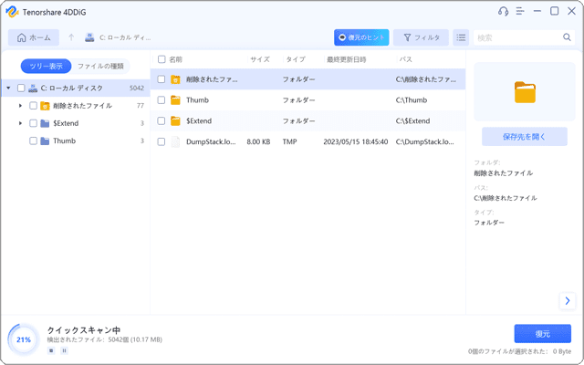Sort by パス column header
Viewport: 584px width, 365px height.
(405, 59)
